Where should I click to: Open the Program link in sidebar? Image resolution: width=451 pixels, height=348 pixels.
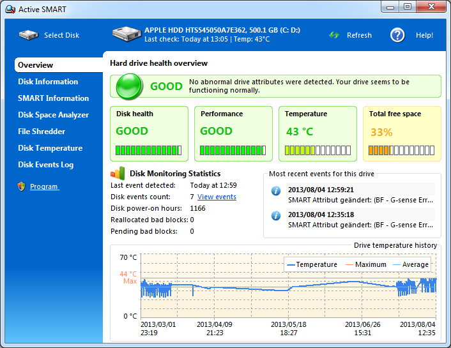[x=44, y=186]
